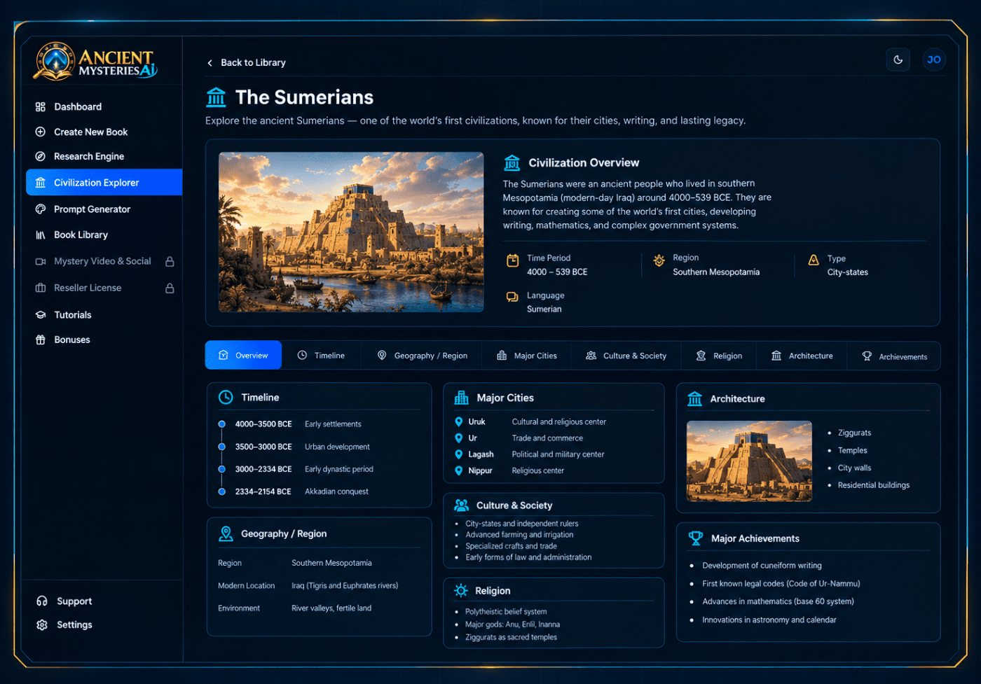
Task: Switch to the Timeline tab
Action: click(x=321, y=356)
